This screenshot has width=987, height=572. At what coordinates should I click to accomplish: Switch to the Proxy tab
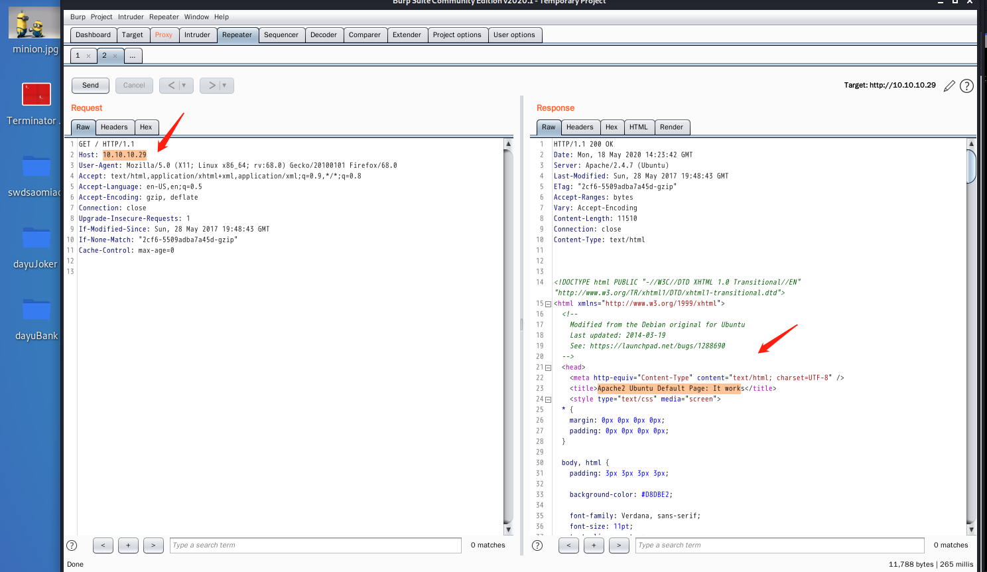(164, 35)
